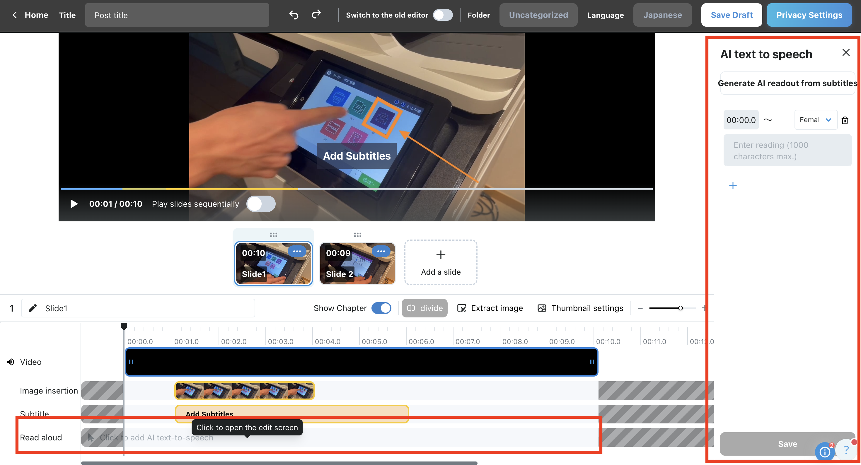Toggle Switch to the old editor

[x=443, y=15]
